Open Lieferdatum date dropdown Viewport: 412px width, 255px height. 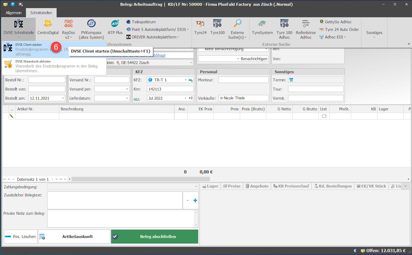coord(127,98)
